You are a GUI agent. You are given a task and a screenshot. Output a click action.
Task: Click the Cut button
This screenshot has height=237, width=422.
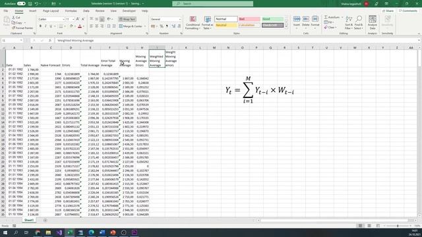16,18
